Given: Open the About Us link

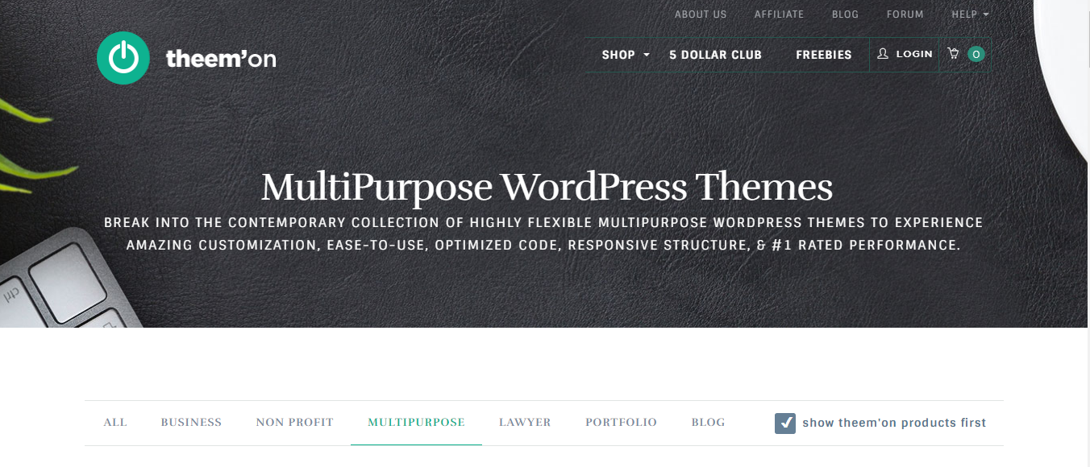Looking at the screenshot, I should click(x=701, y=14).
